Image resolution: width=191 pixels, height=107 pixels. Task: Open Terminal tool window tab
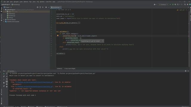[39, 106]
